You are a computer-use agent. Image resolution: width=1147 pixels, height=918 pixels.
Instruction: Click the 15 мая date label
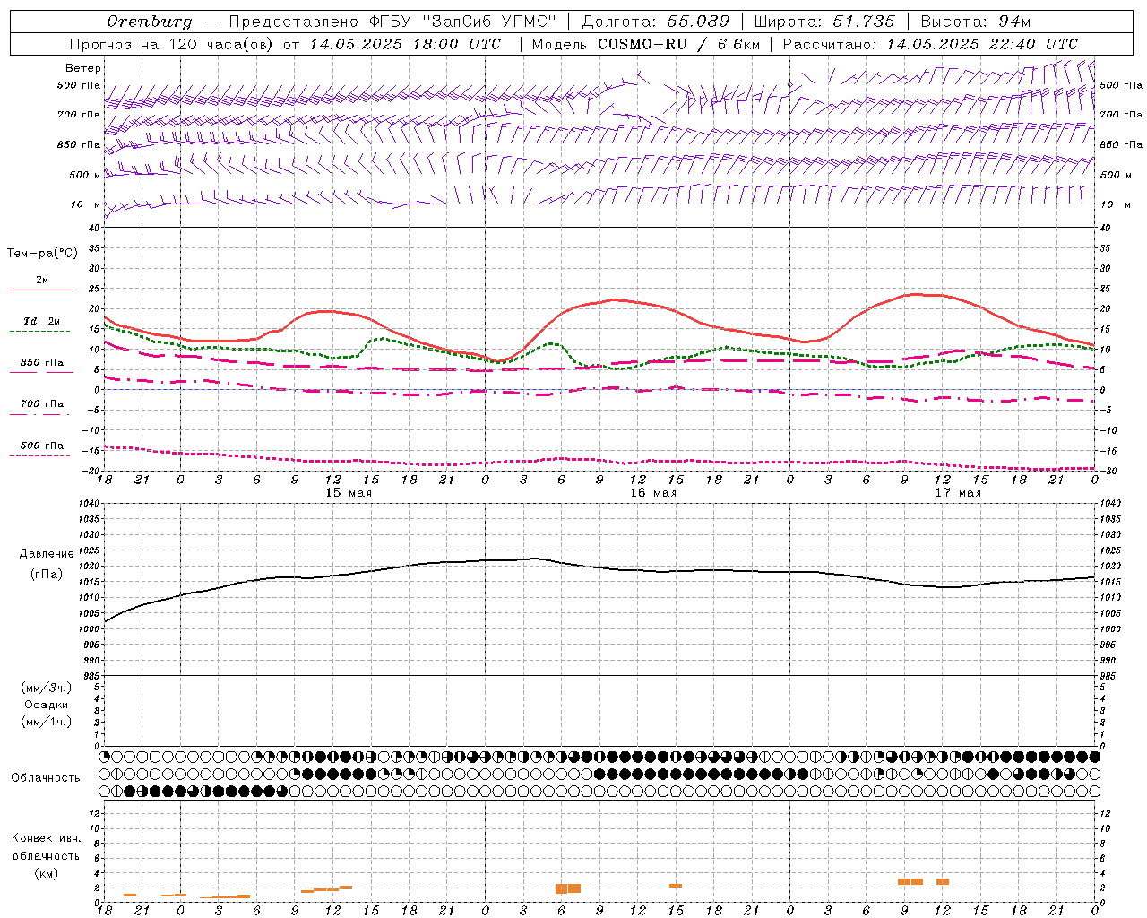coord(349,493)
